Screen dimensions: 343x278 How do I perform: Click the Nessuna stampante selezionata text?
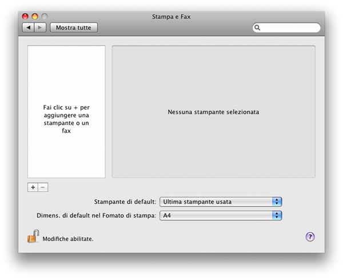point(213,112)
